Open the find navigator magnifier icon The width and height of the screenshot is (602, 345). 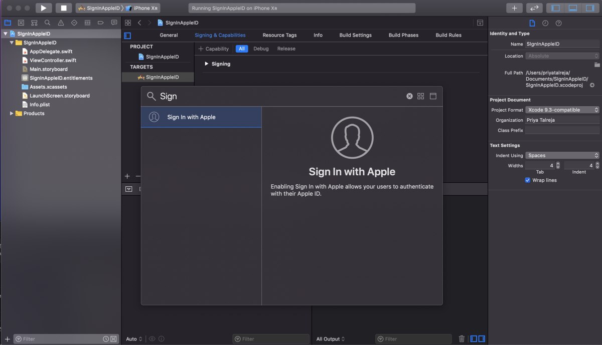click(x=47, y=23)
